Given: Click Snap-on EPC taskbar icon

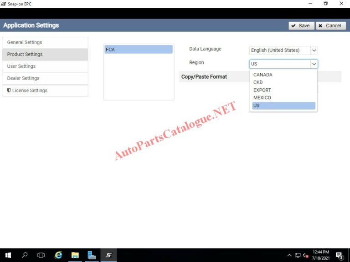Looking at the screenshot, I should (109, 255).
